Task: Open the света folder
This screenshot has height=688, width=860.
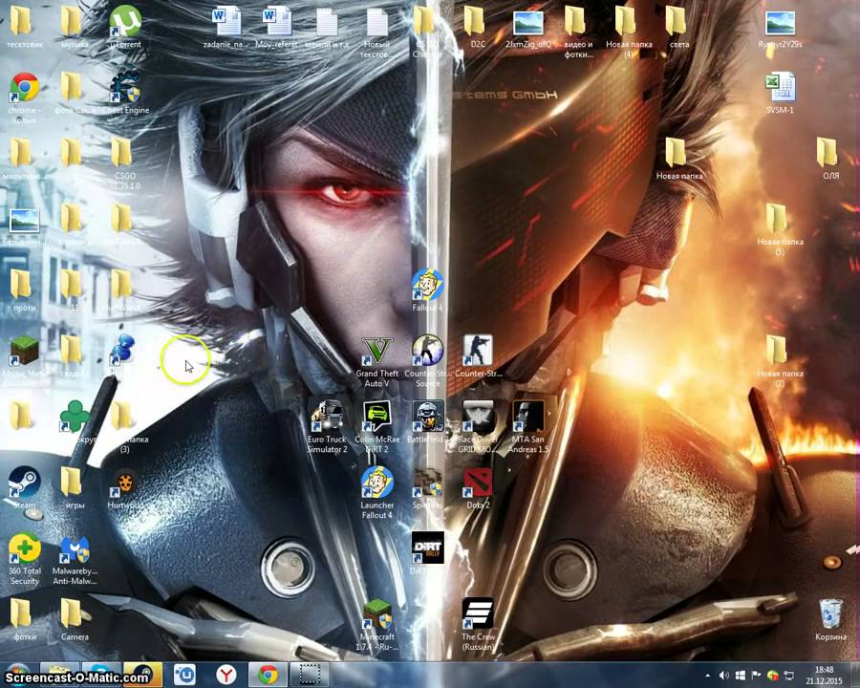Action: pos(679,28)
